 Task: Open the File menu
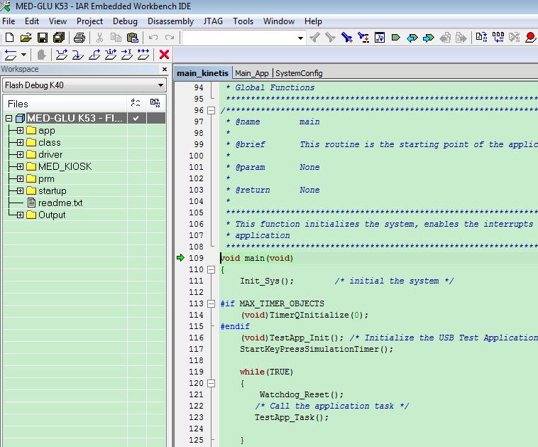click(9, 21)
